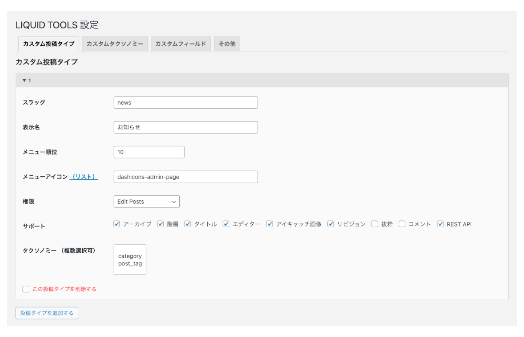This screenshot has height=337, width=524.
Task: Disable the リビジョン checkbox
Action: [x=331, y=224]
